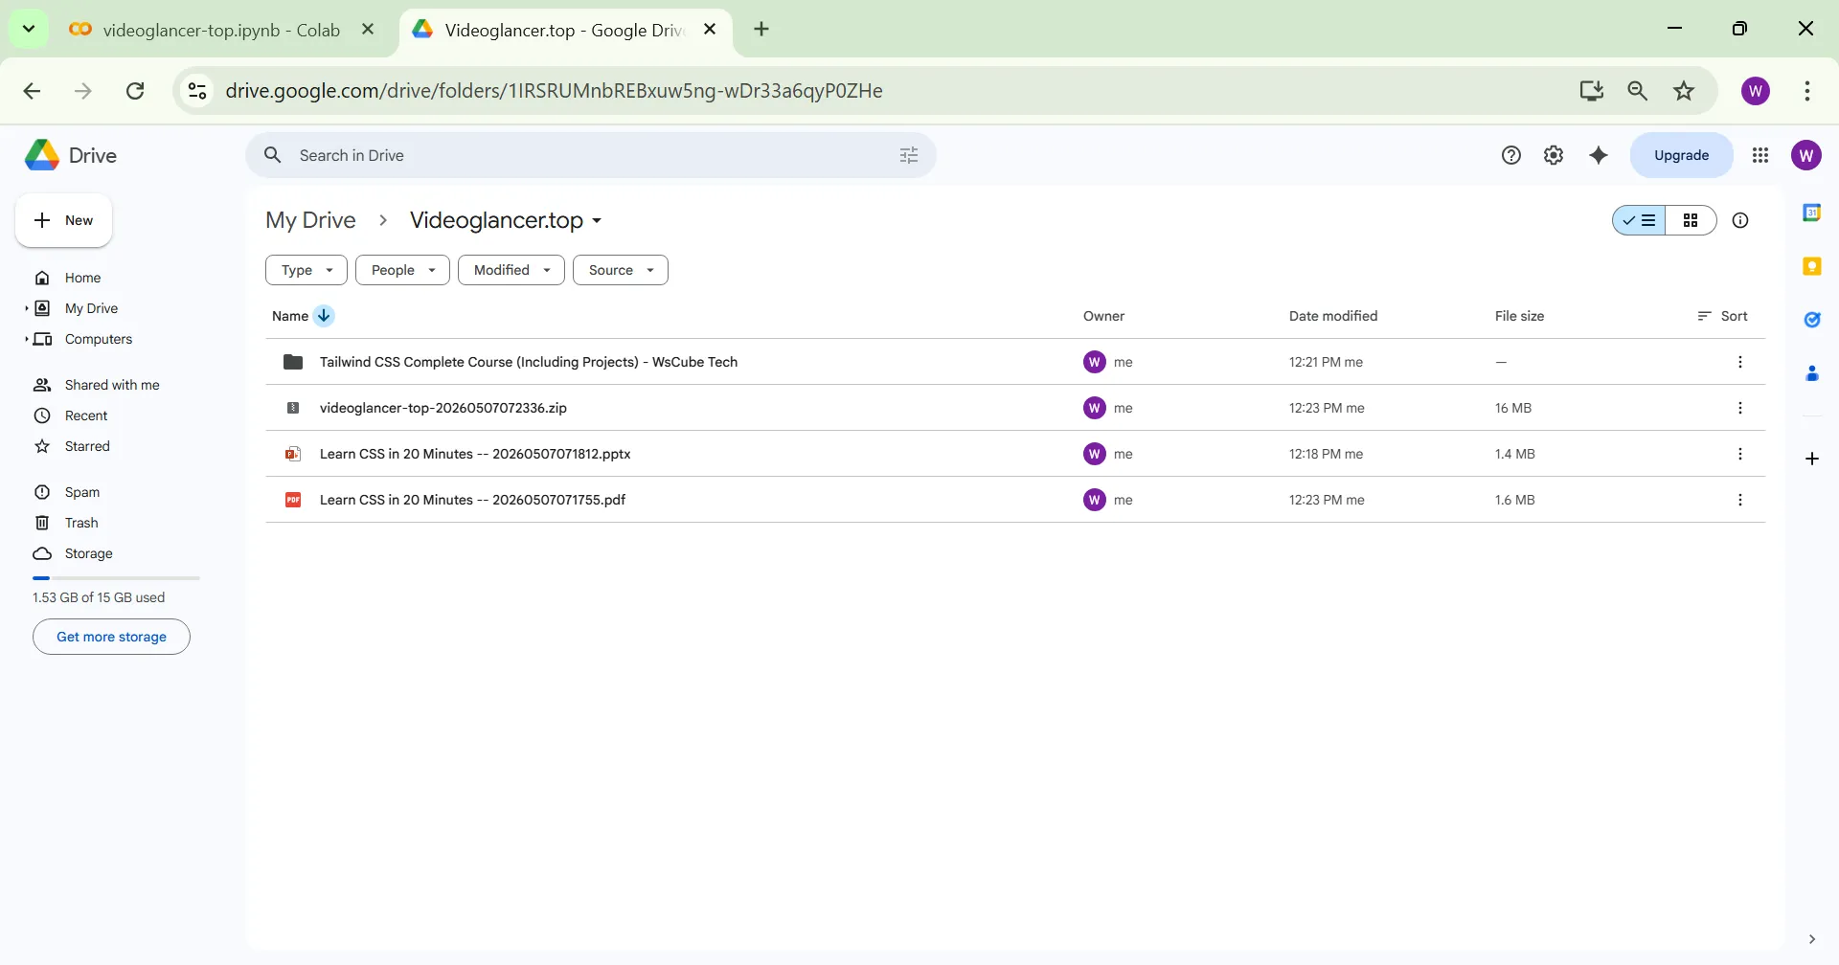
Task: Open more actions for Tailwind CSS folder
Action: (1740, 362)
